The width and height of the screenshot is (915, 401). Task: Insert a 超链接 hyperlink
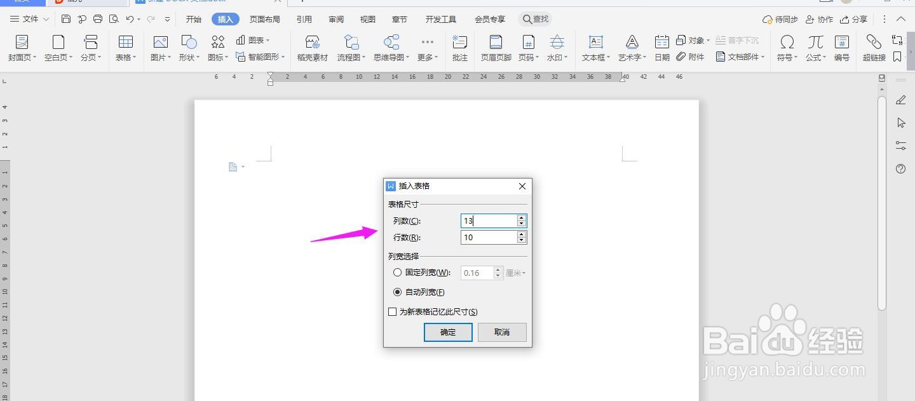coord(874,48)
